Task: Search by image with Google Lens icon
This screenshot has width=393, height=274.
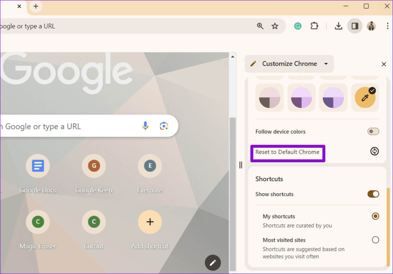Action: 164,125
